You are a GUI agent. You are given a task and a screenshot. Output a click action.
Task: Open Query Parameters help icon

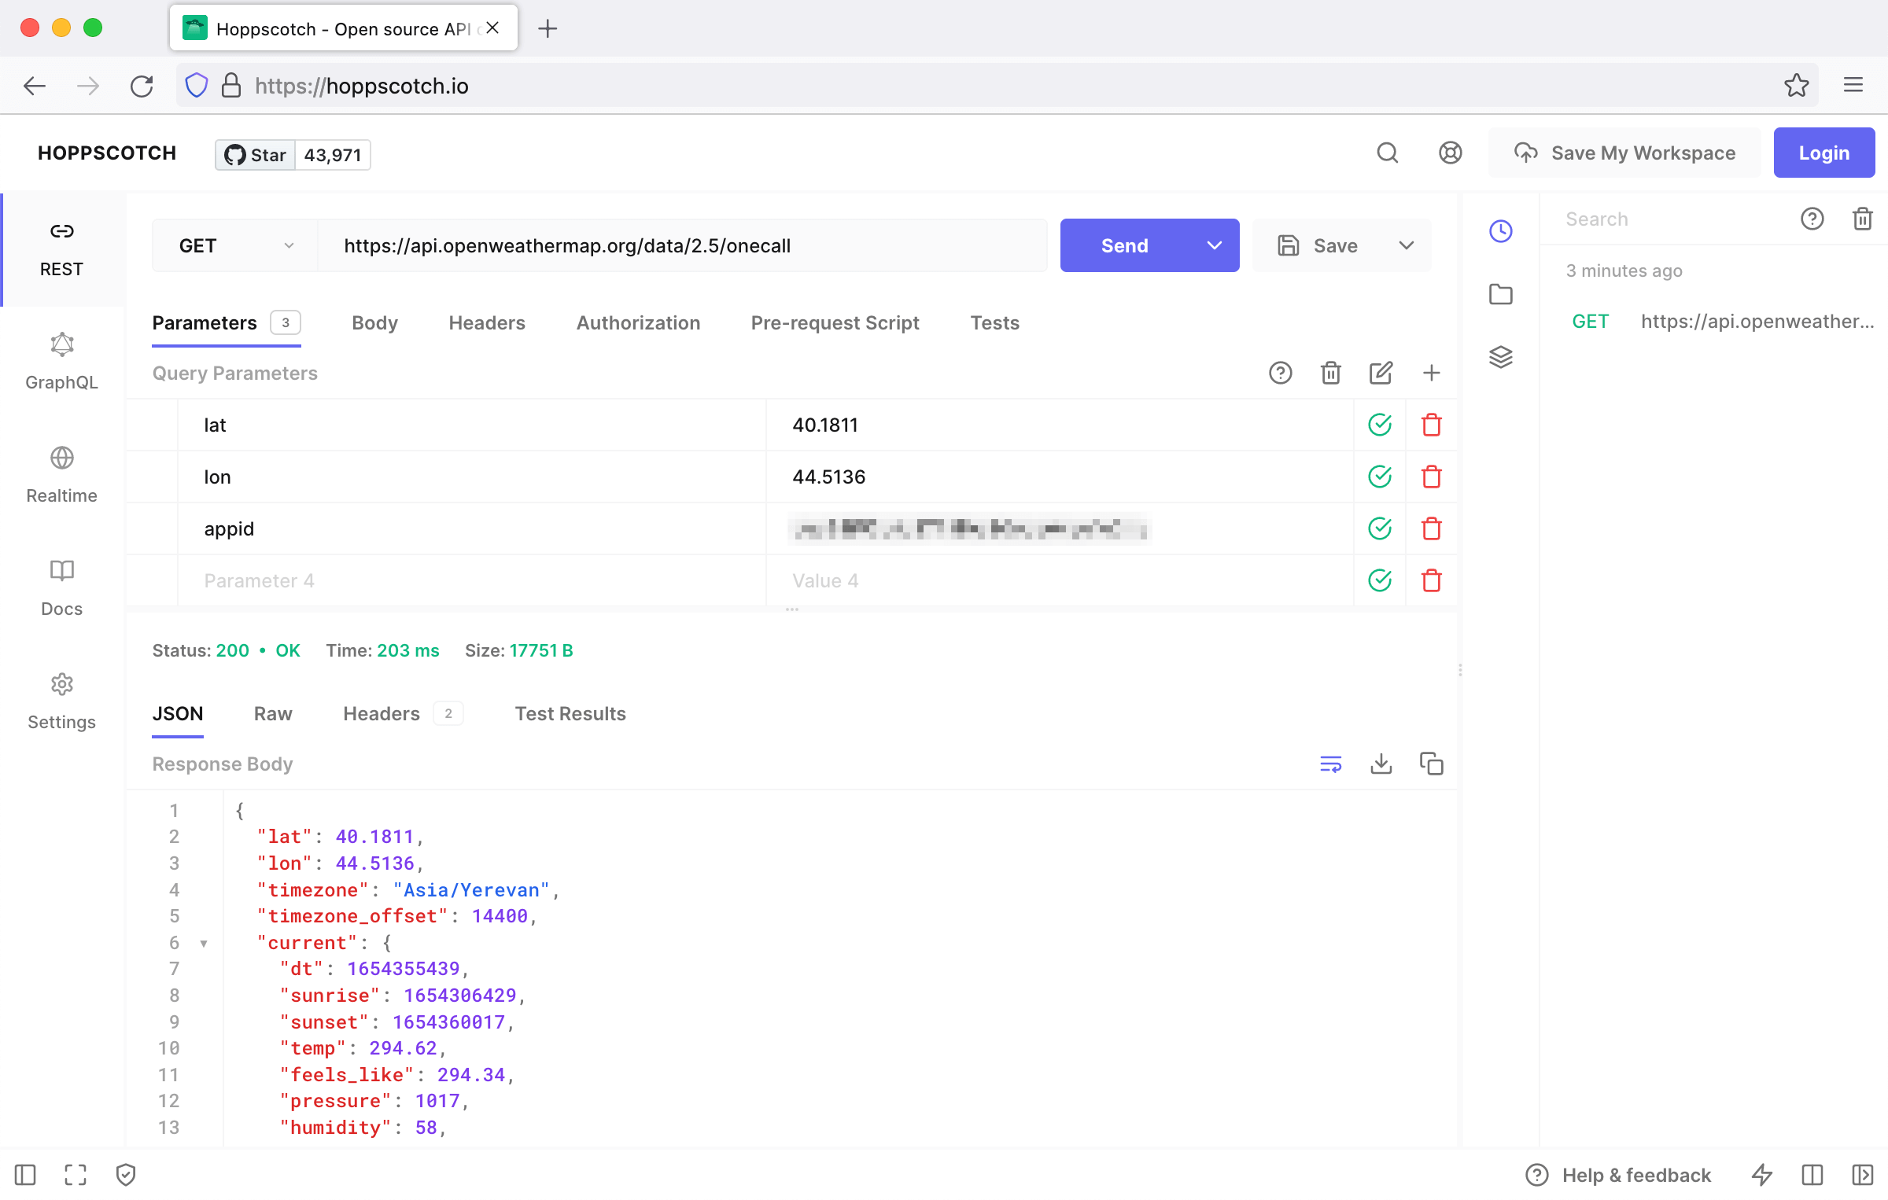[x=1281, y=373]
